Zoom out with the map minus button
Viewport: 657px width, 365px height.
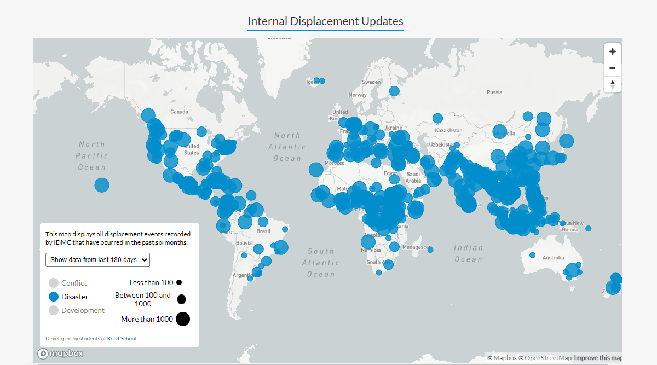tap(612, 68)
